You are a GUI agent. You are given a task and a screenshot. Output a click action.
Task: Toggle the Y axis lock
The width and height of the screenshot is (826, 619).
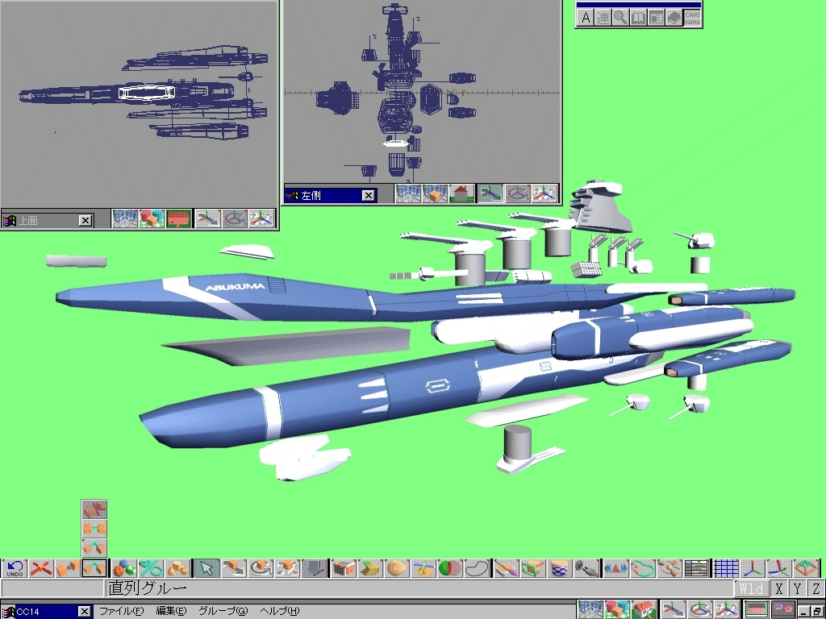tap(798, 588)
